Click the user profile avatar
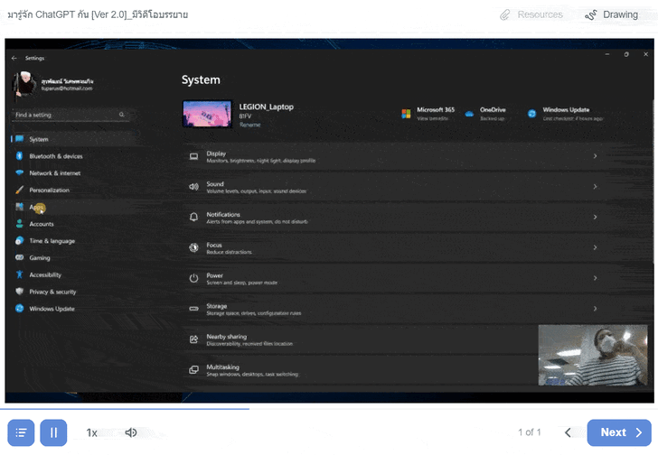Viewport: 658px width, 455px height. [x=24, y=84]
